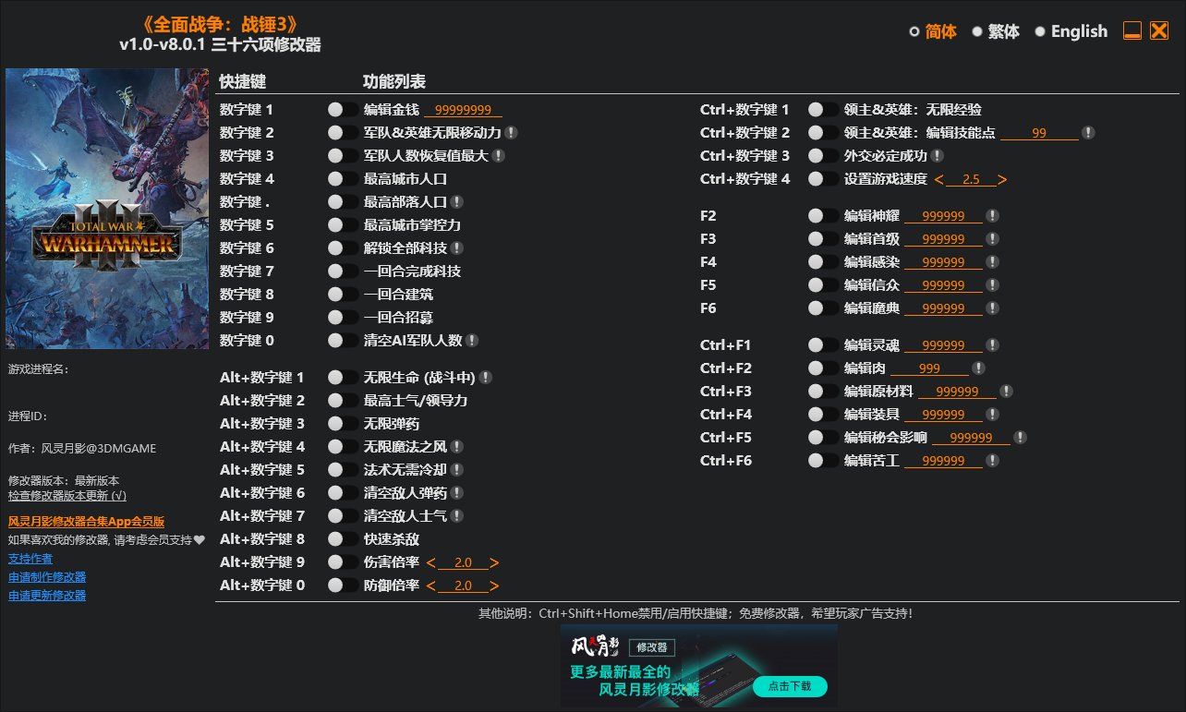
Task: Toggle 无限魔法之风 switch
Action: (x=343, y=447)
